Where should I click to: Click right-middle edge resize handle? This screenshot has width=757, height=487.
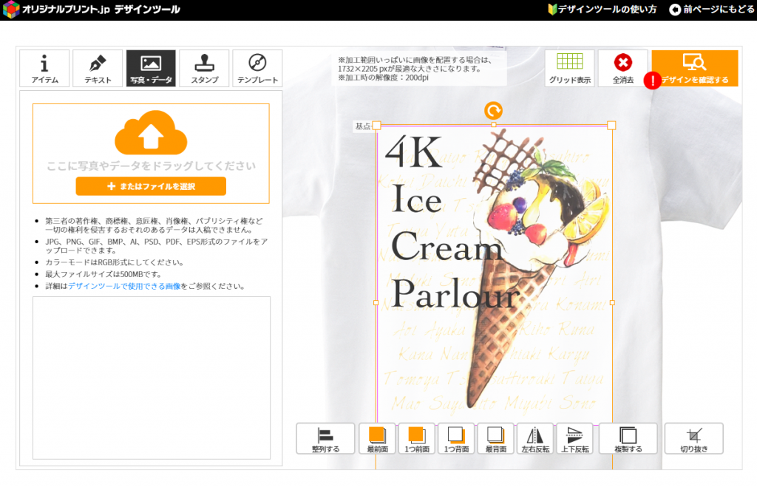click(612, 303)
